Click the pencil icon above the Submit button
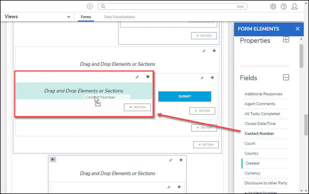The height and width of the screenshot is (194, 309). coord(202,78)
